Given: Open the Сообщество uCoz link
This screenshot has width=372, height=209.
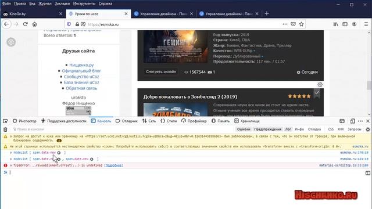Looking at the screenshot, I should click(81, 77).
